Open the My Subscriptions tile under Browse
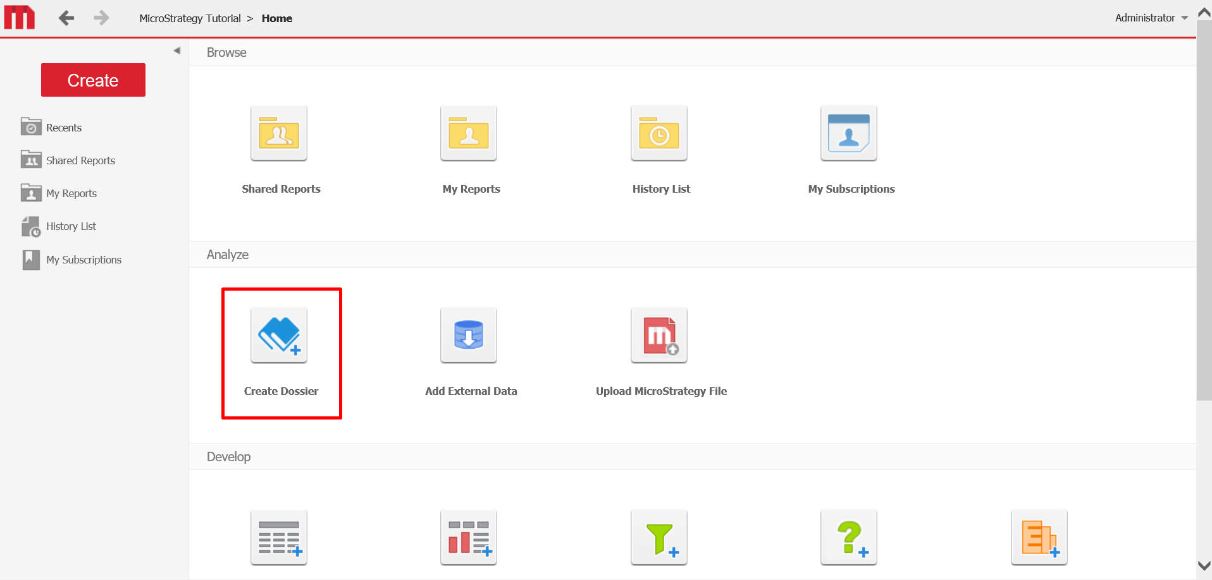This screenshot has width=1212, height=580. (x=849, y=133)
